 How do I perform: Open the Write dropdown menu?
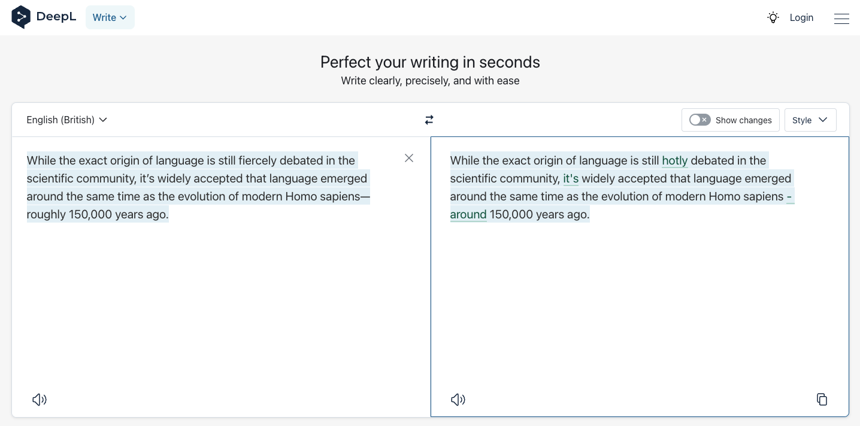click(110, 17)
